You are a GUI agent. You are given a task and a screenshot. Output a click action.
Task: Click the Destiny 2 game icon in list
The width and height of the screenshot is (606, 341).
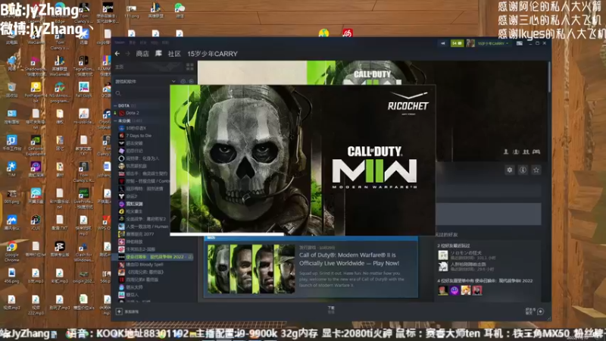click(121, 196)
